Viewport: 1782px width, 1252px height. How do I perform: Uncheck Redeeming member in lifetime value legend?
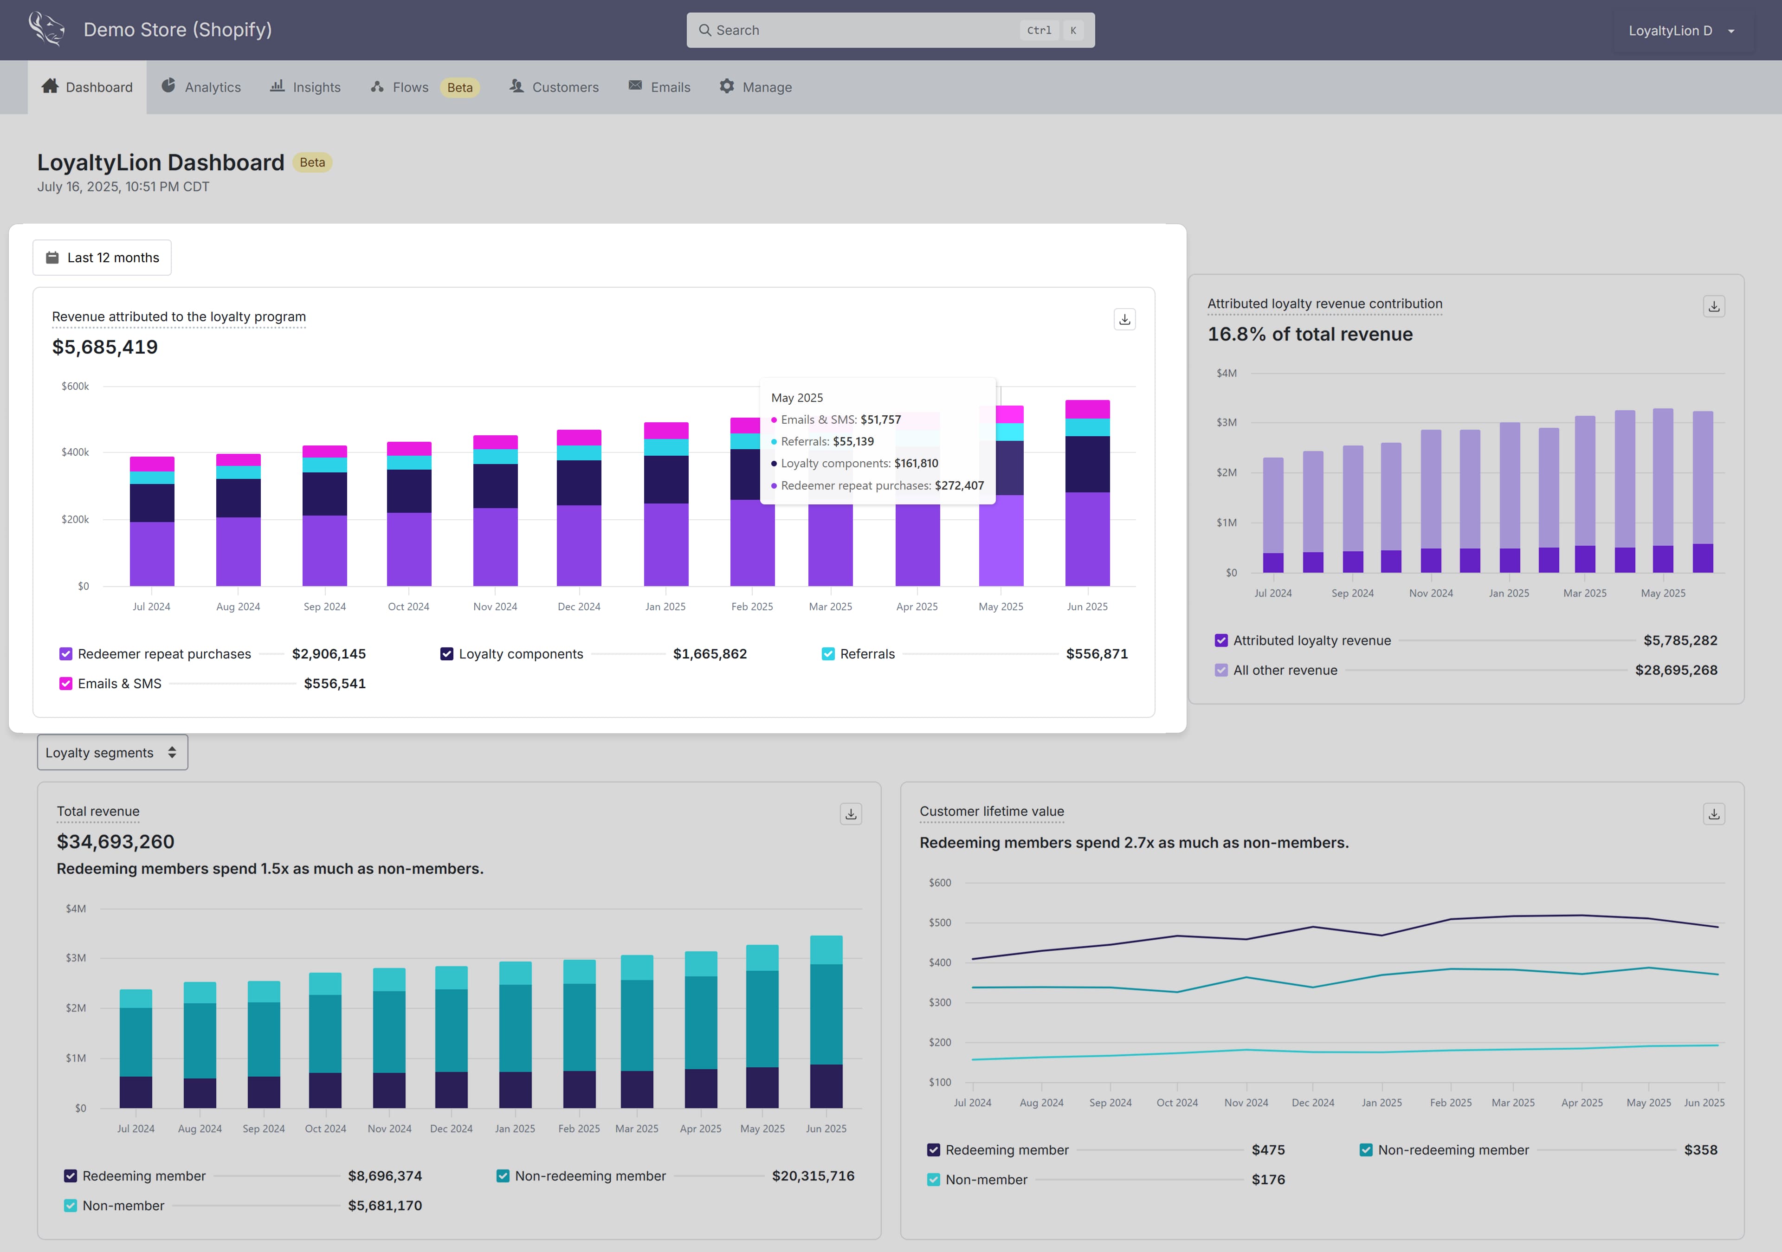[x=934, y=1149]
